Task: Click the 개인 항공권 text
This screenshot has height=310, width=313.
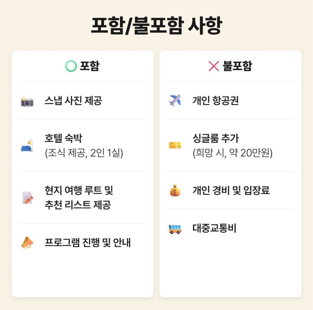Action: pyautogui.click(x=215, y=101)
